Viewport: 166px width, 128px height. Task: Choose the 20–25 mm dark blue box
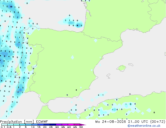point(47,125)
